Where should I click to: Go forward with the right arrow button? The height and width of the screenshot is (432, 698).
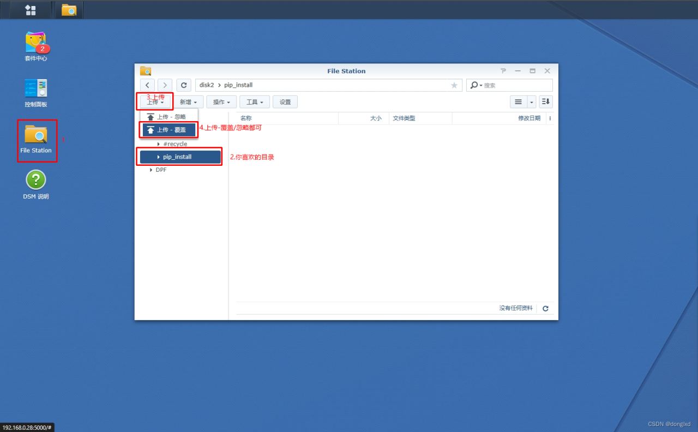point(165,85)
